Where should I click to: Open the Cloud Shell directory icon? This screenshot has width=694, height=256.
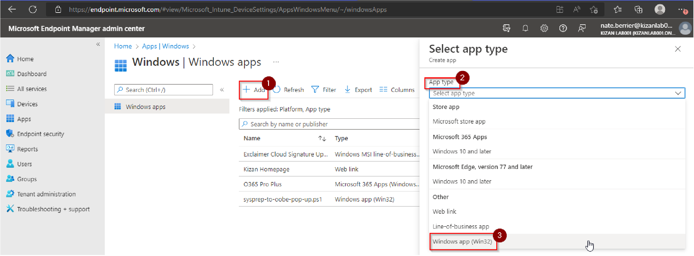click(506, 29)
